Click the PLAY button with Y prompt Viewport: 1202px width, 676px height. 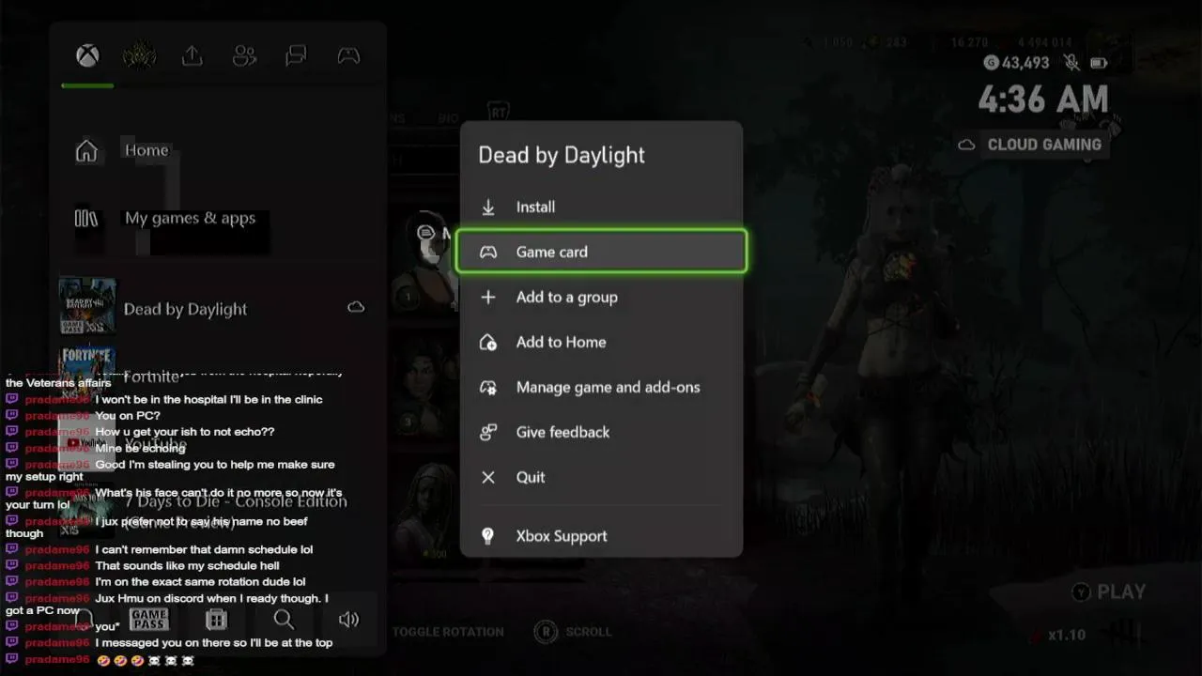coord(1109,592)
